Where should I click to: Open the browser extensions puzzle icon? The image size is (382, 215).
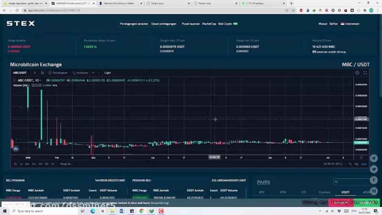pyautogui.click(x=365, y=10)
